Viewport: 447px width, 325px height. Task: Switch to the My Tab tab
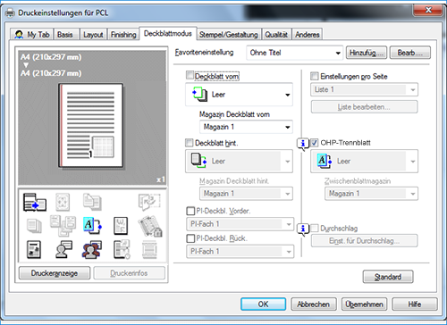(32, 35)
